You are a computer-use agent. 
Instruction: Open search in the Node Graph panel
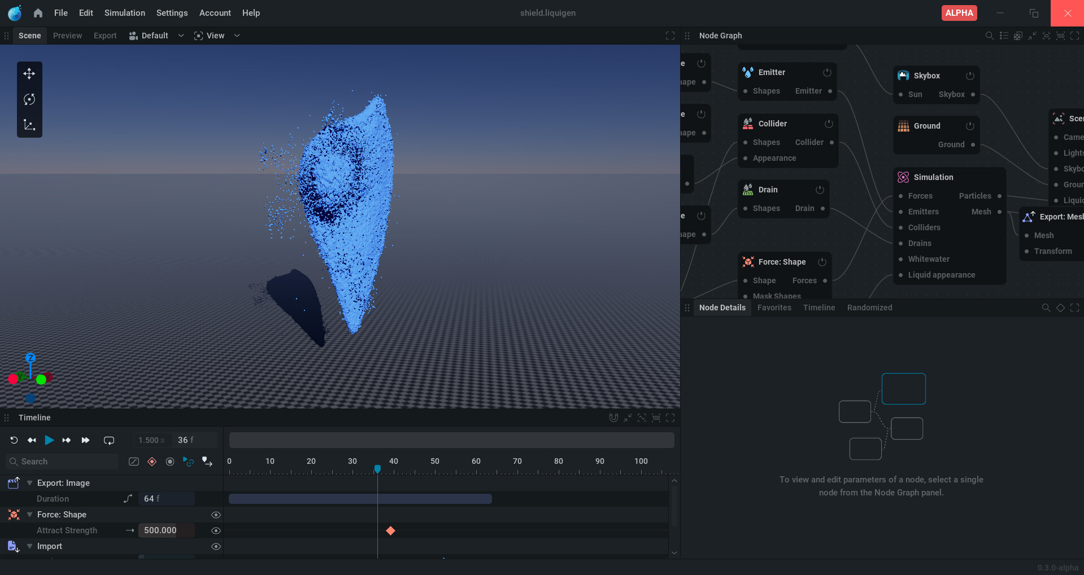[989, 36]
